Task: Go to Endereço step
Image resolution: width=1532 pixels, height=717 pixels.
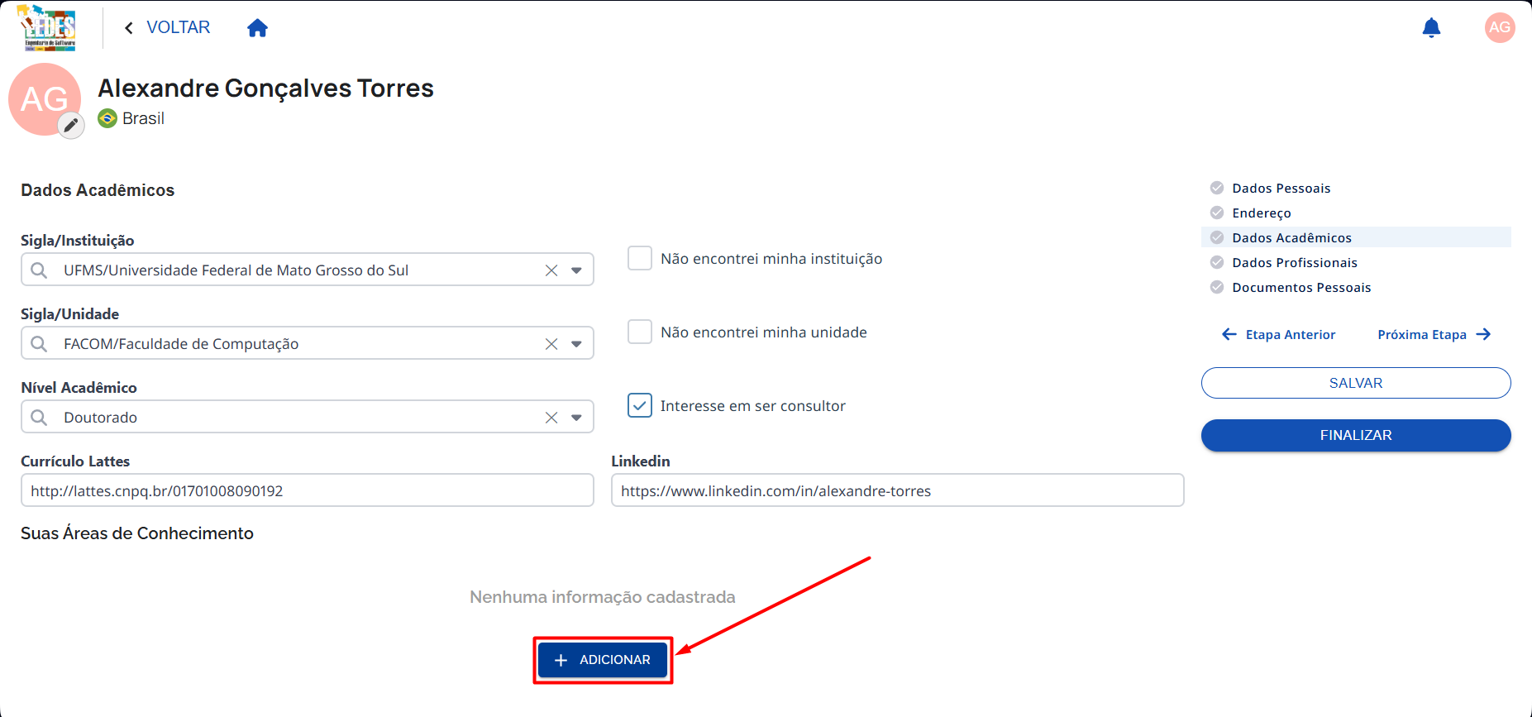Action: click(x=1262, y=213)
